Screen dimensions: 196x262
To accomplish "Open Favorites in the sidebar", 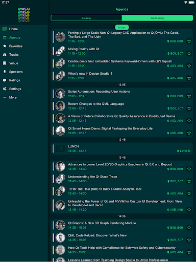I will tap(24, 46).
